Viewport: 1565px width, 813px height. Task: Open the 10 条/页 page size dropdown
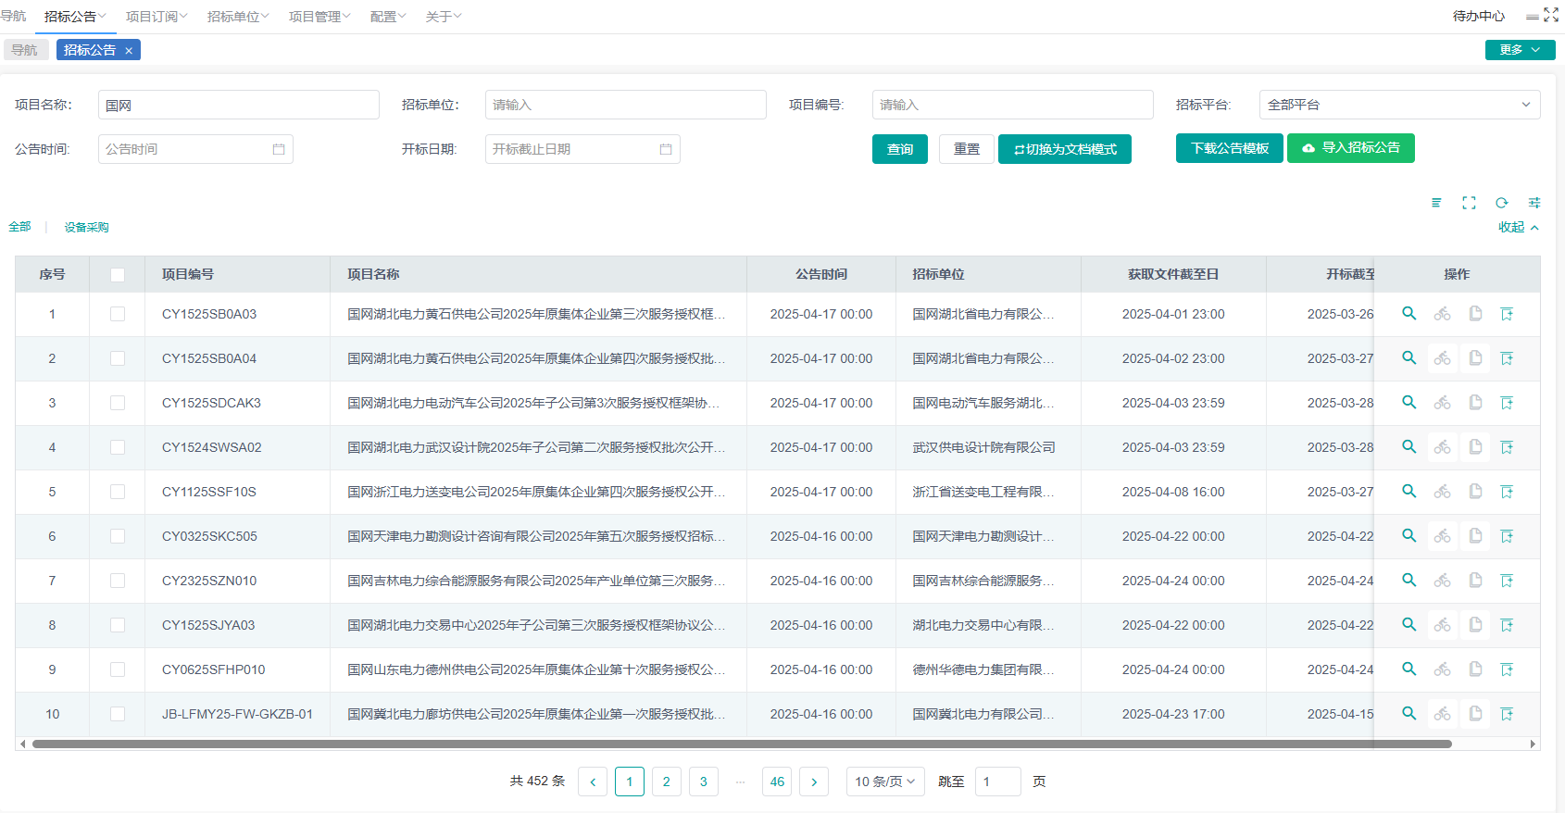click(x=884, y=782)
